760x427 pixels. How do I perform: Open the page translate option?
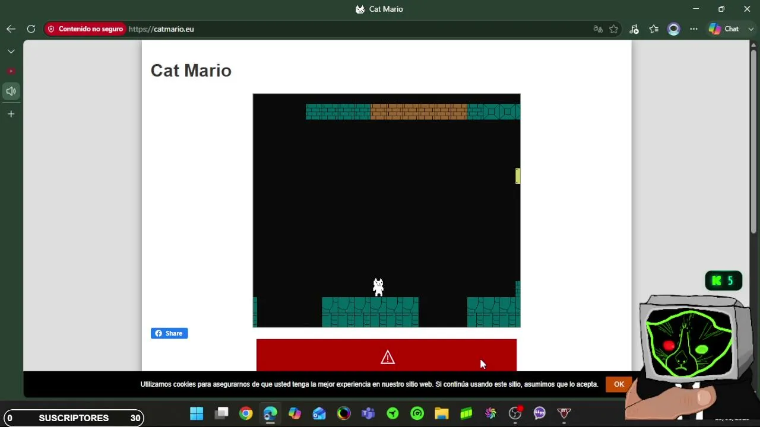(x=598, y=29)
